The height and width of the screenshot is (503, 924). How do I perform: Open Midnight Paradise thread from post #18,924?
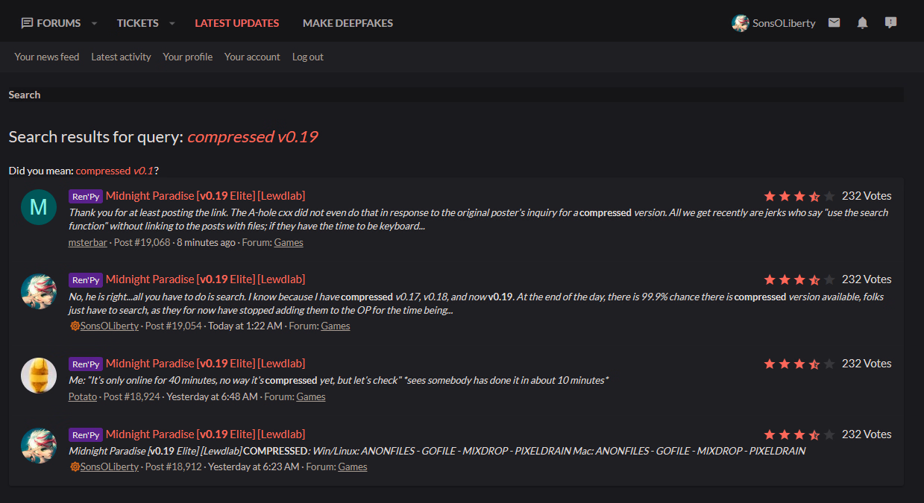[205, 364]
